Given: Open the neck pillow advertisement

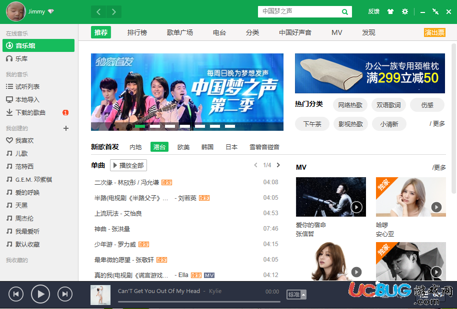Looking at the screenshot, I should (x=370, y=73).
